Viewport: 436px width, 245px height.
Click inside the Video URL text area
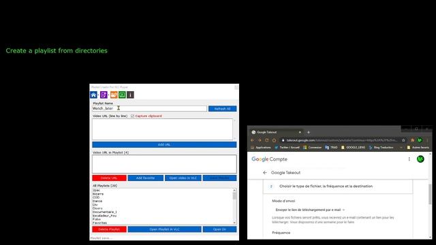[x=162, y=129]
